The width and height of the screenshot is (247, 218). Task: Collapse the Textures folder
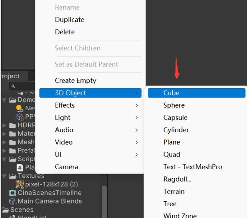tap(5, 176)
